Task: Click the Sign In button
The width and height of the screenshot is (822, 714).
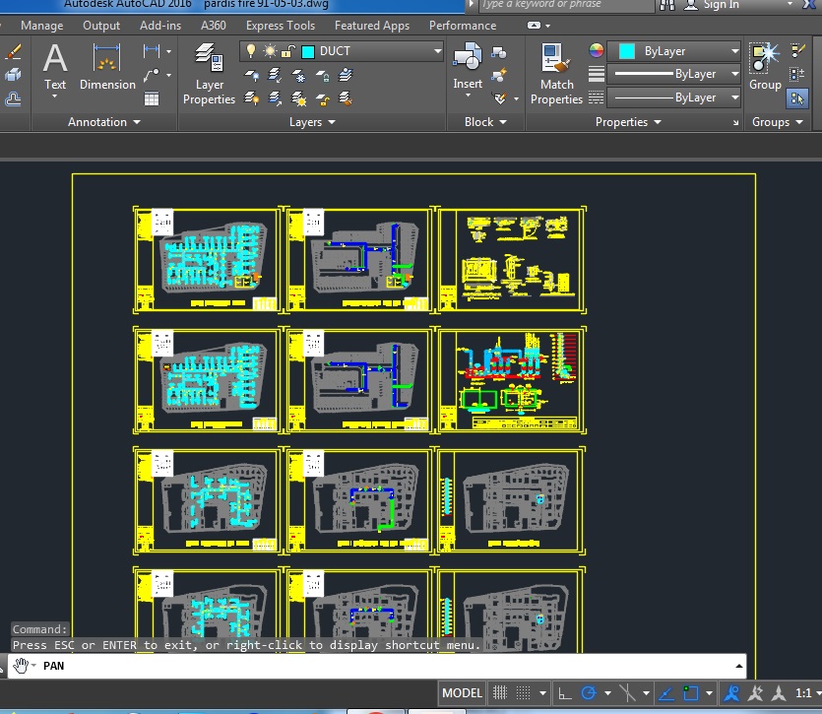Action: pyautogui.click(x=721, y=5)
